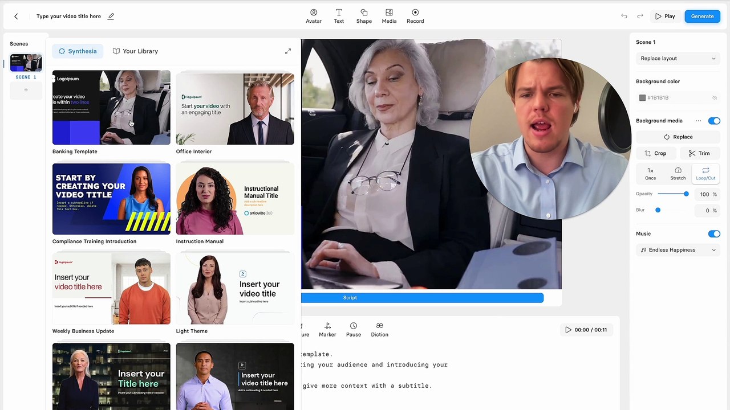The width and height of the screenshot is (730, 410).
Task: Insert a Pause in the script
Action: (354, 330)
